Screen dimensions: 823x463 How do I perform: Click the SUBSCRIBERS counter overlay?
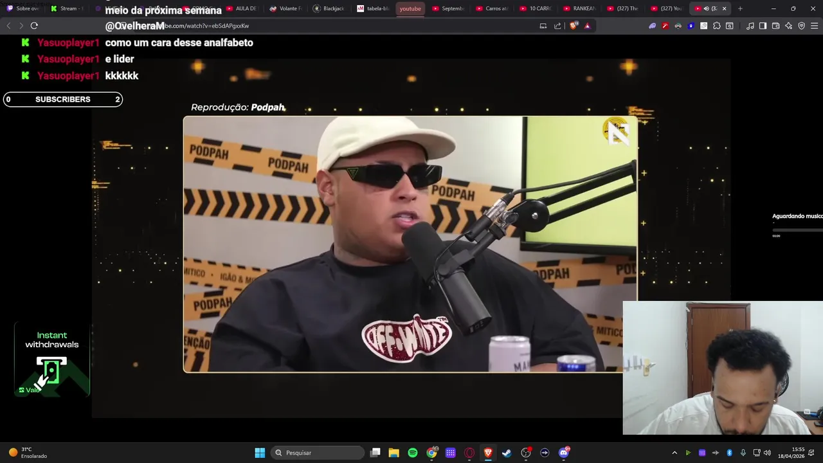[x=62, y=99]
